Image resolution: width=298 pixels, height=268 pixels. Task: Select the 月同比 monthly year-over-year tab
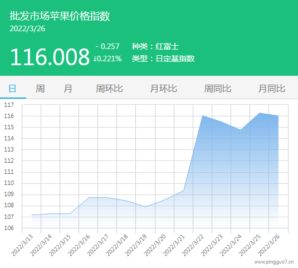coord(272,89)
